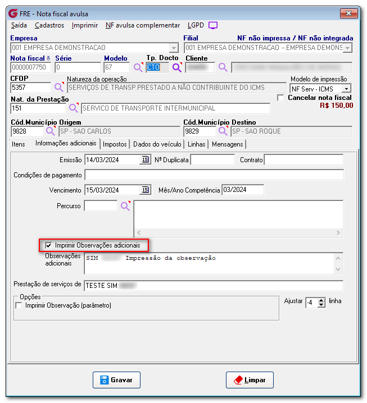Click the CFOP field showing 5357

click(30, 88)
